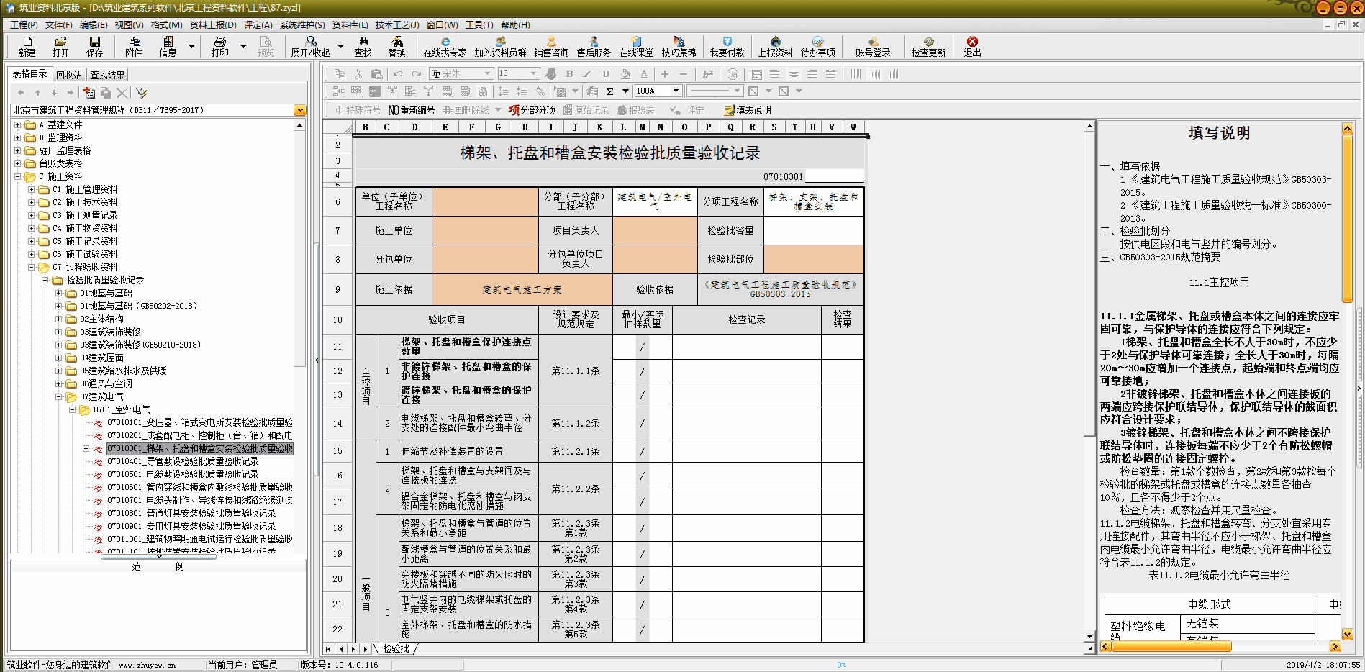The width and height of the screenshot is (1365, 672).
Task: Open the 在线视专家 online expert icon
Action: coord(445,46)
